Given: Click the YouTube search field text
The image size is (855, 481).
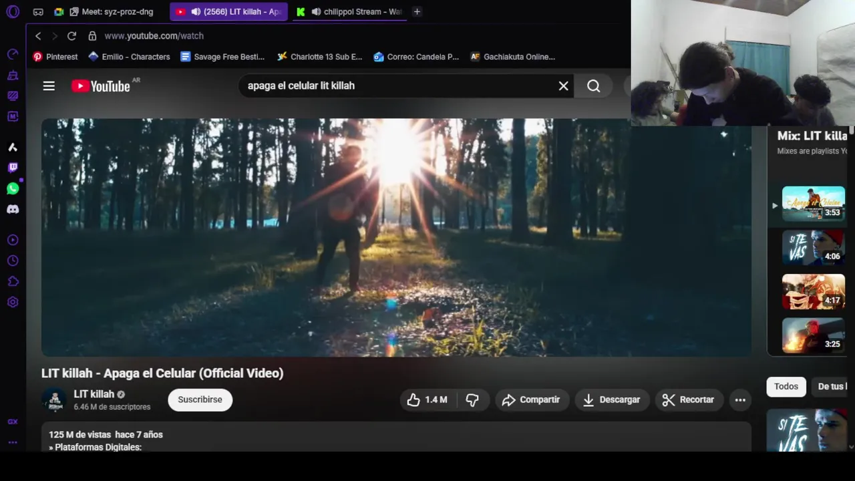Looking at the screenshot, I should tap(301, 86).
